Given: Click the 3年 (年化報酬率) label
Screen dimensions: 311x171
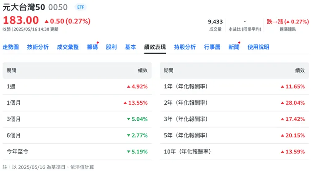Looking at the screenshot, I should point(186,119).
